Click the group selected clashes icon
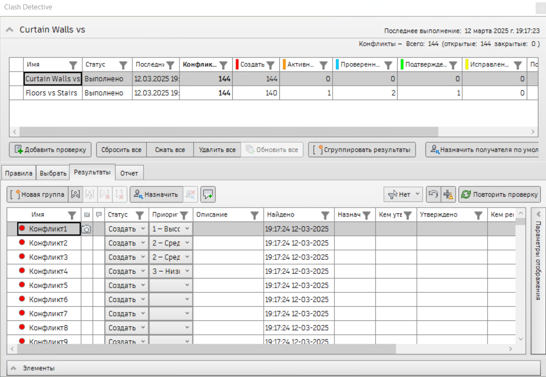 pos(75,194)
